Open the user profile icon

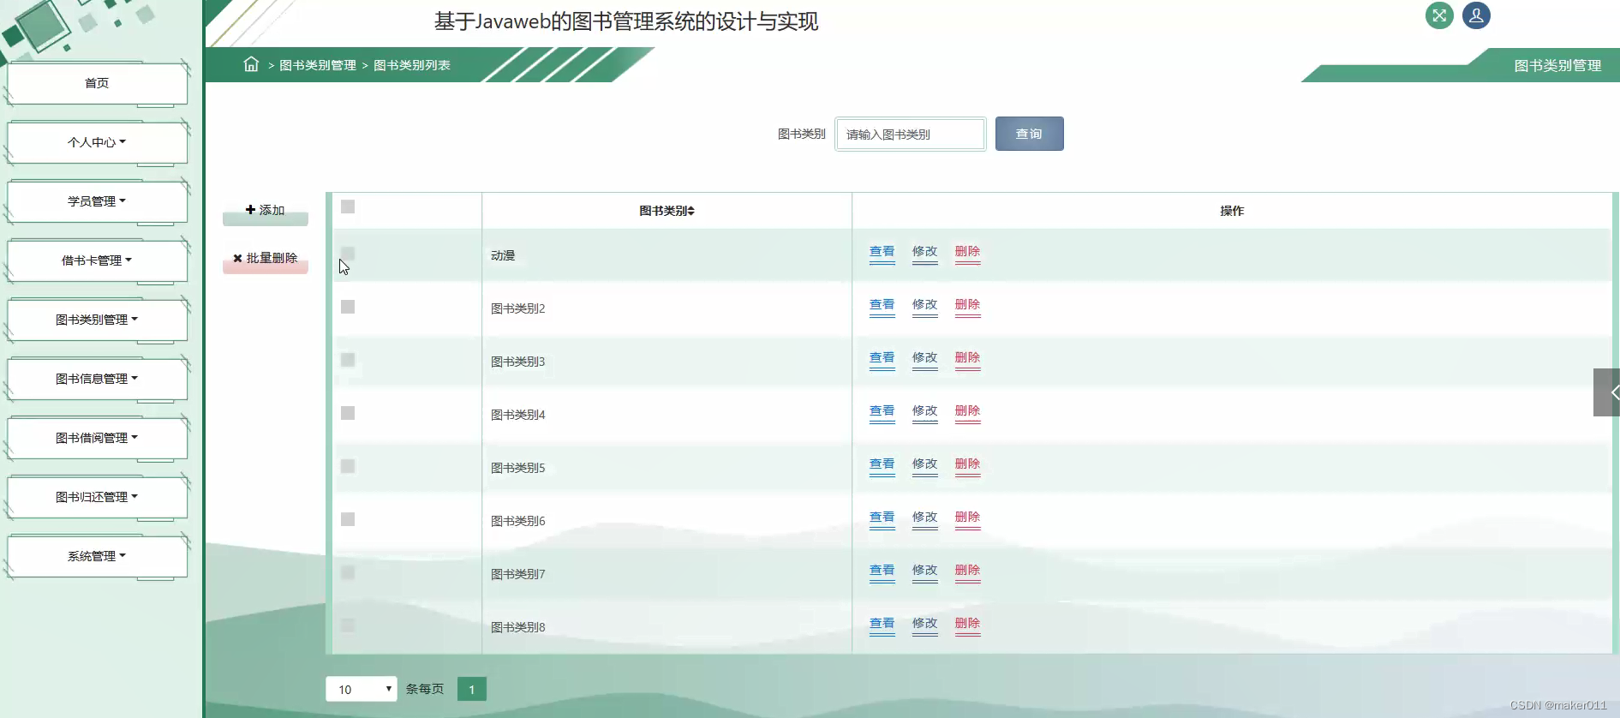[1476, 15]
